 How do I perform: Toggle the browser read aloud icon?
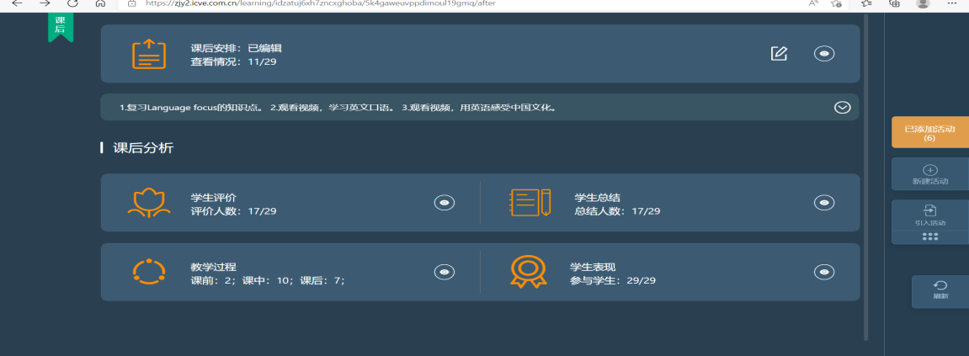[814, 3]
